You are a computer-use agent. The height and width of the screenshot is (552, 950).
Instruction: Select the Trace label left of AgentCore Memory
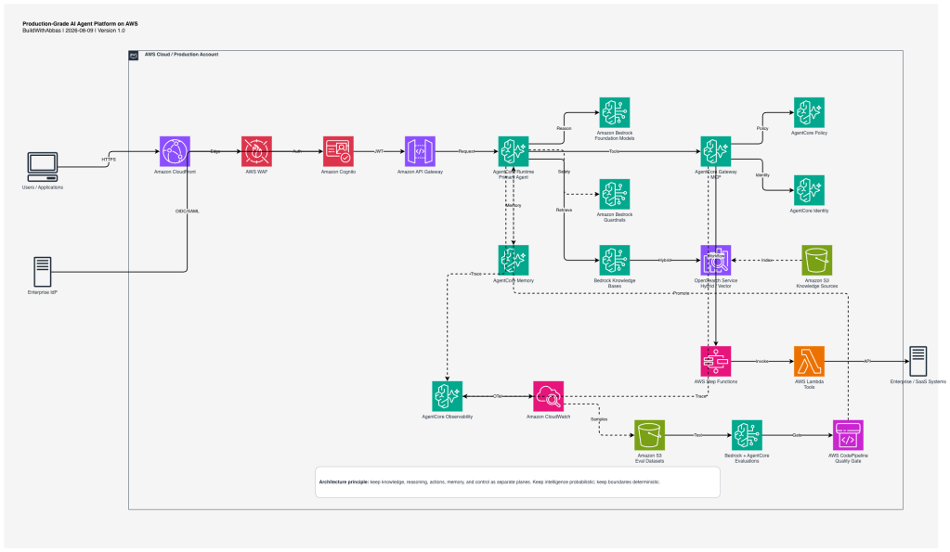coord(476,275)
